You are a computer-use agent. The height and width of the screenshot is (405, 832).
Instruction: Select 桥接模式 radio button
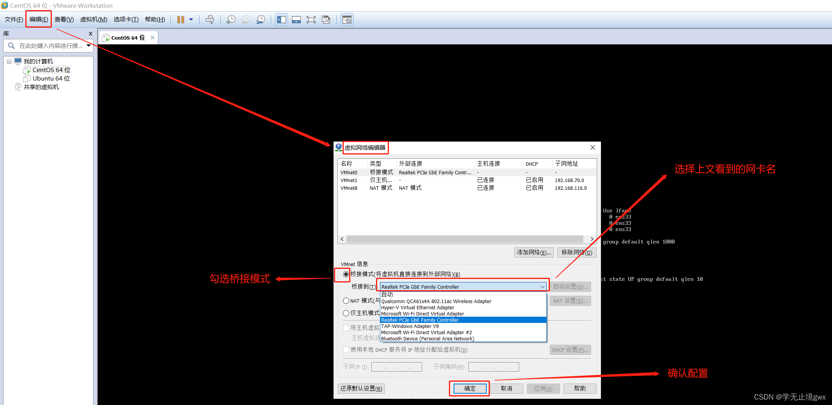coord(346,274)
